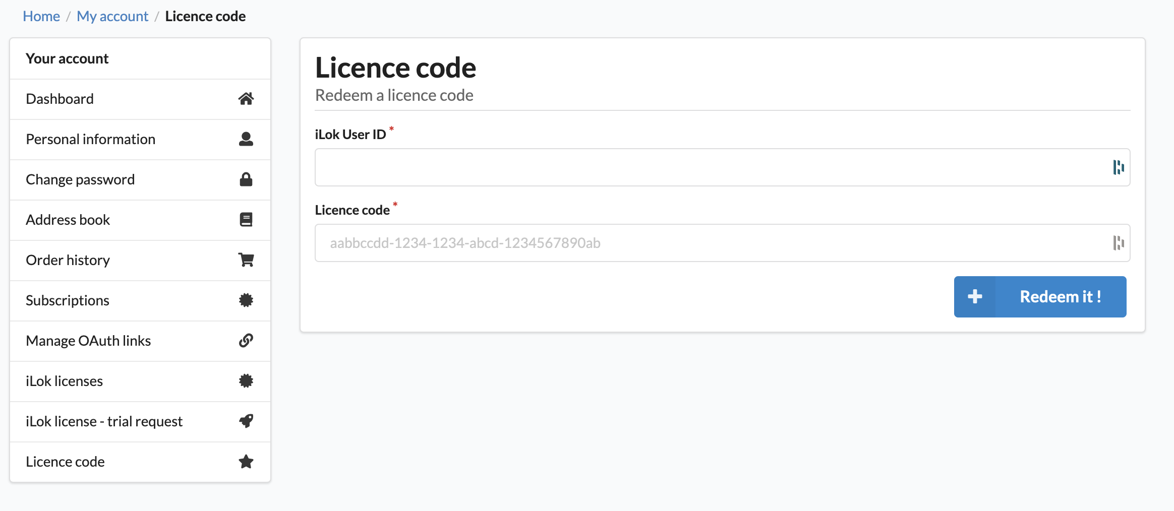
Task: Navigate to My account breadcrumb link
Action: pyautogui.click(x=112, y=16)
